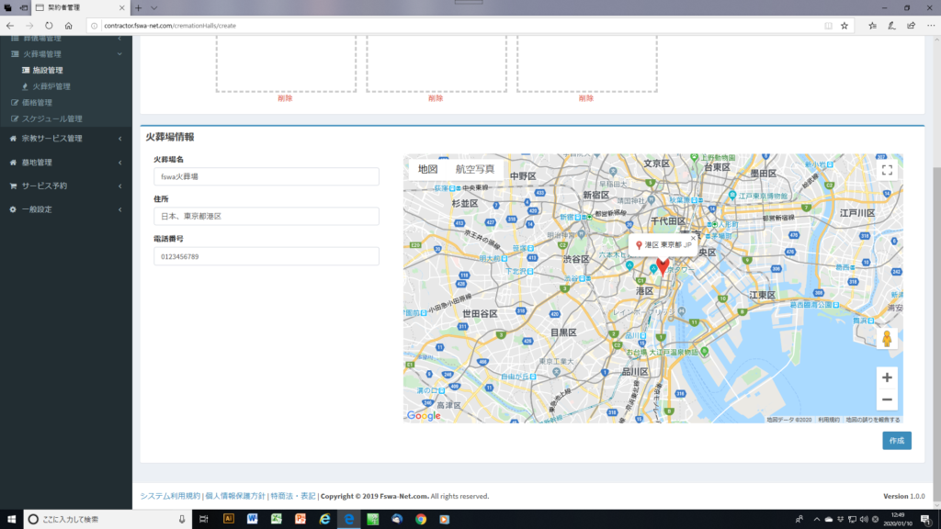941x529 pixels.
Task: Click the browser address bar URL
Action: click(170, 26)
